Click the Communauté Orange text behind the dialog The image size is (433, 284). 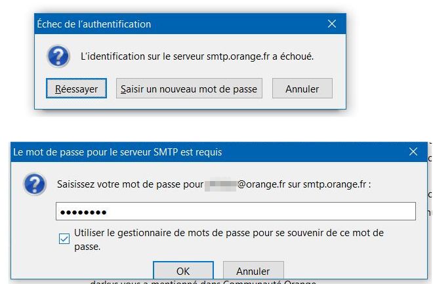269,282
